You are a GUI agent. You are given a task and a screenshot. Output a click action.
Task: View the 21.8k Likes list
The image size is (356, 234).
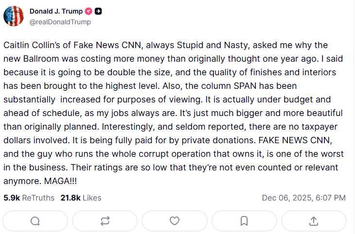pyautogui.click(x=81, y=198)
